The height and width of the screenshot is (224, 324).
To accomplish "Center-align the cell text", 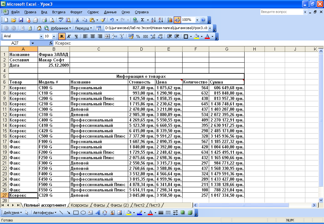I will pos(93,37).
